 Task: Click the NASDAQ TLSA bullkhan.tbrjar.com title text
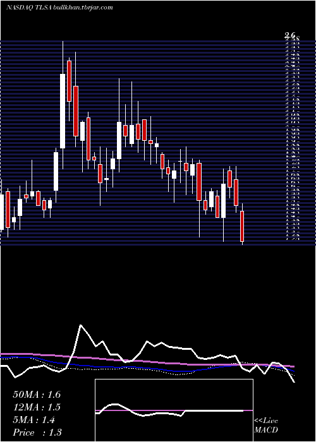(59, 8)
